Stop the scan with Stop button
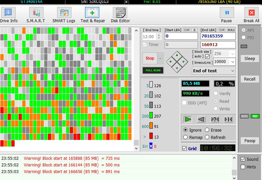262x180 pixels. (x=150, y=58)
